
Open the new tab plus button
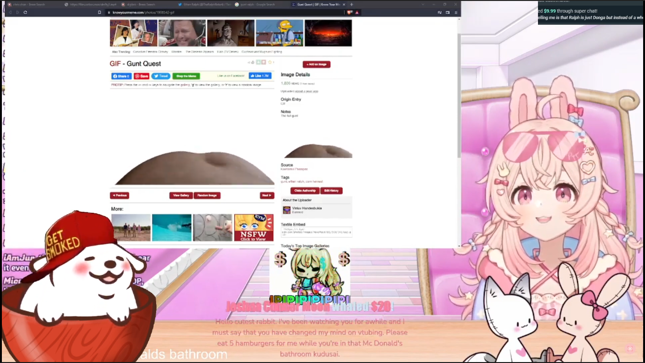click(x=351, y=4)
